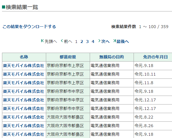
Task: Click the 先頭へ pagination text
Action: coord(51,42)
